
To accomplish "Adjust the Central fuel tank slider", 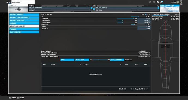I will click(x=125, y=19).
